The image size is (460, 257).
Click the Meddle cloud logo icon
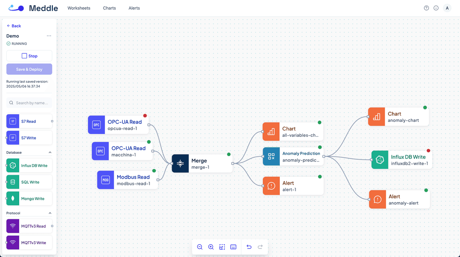click(x=16, y=8)
